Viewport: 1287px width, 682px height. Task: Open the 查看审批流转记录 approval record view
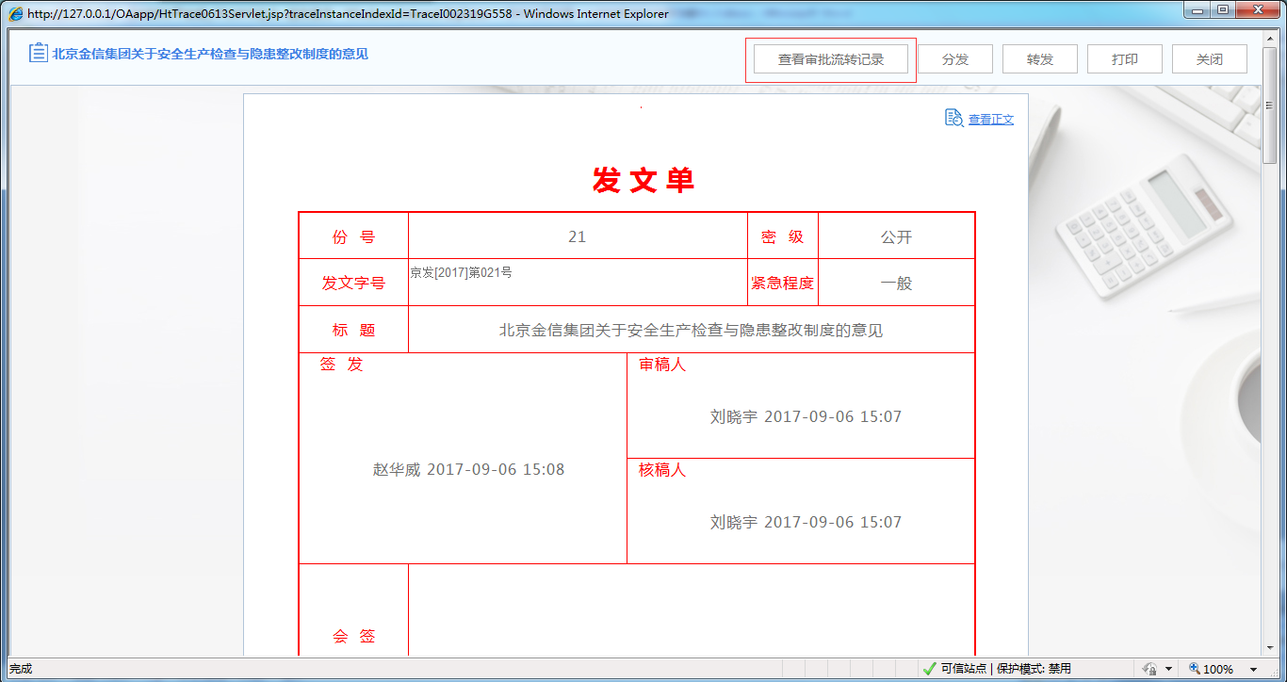[829, 58]
